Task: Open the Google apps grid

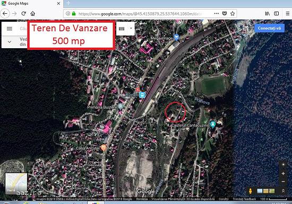Action: (x=246, y=28)
